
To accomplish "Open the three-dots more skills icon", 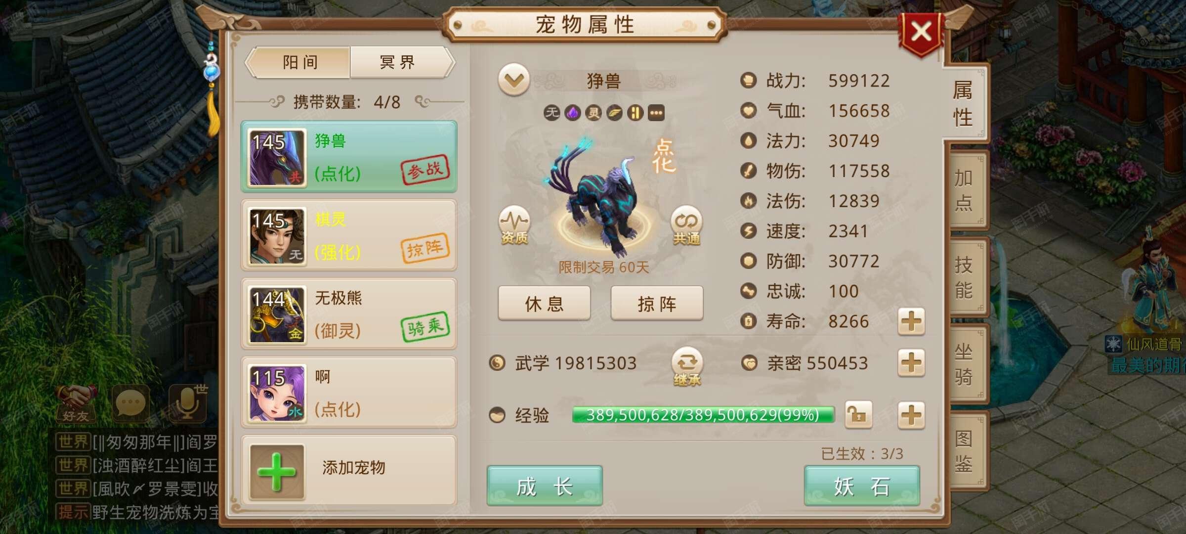I will pyautogui.click(x=656, y=113).
